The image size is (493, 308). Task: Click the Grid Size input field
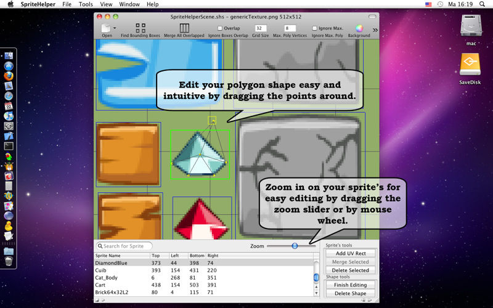260,28
